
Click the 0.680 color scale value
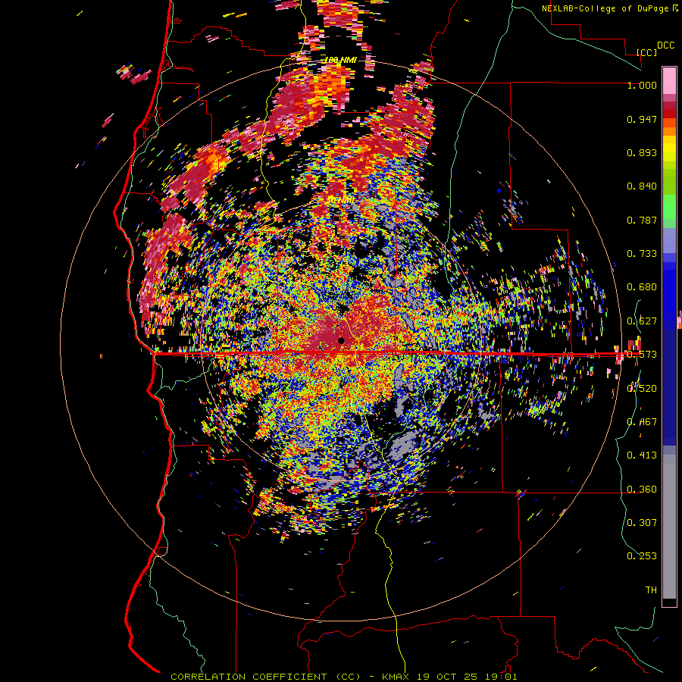[x=642, y=287]
